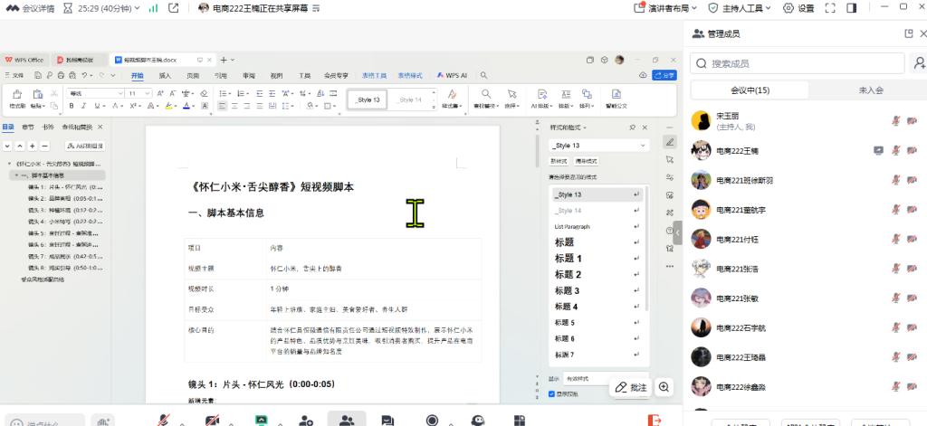Open the 插入 ribbon tab
The image size is (927, 426).
click(165, 76)
